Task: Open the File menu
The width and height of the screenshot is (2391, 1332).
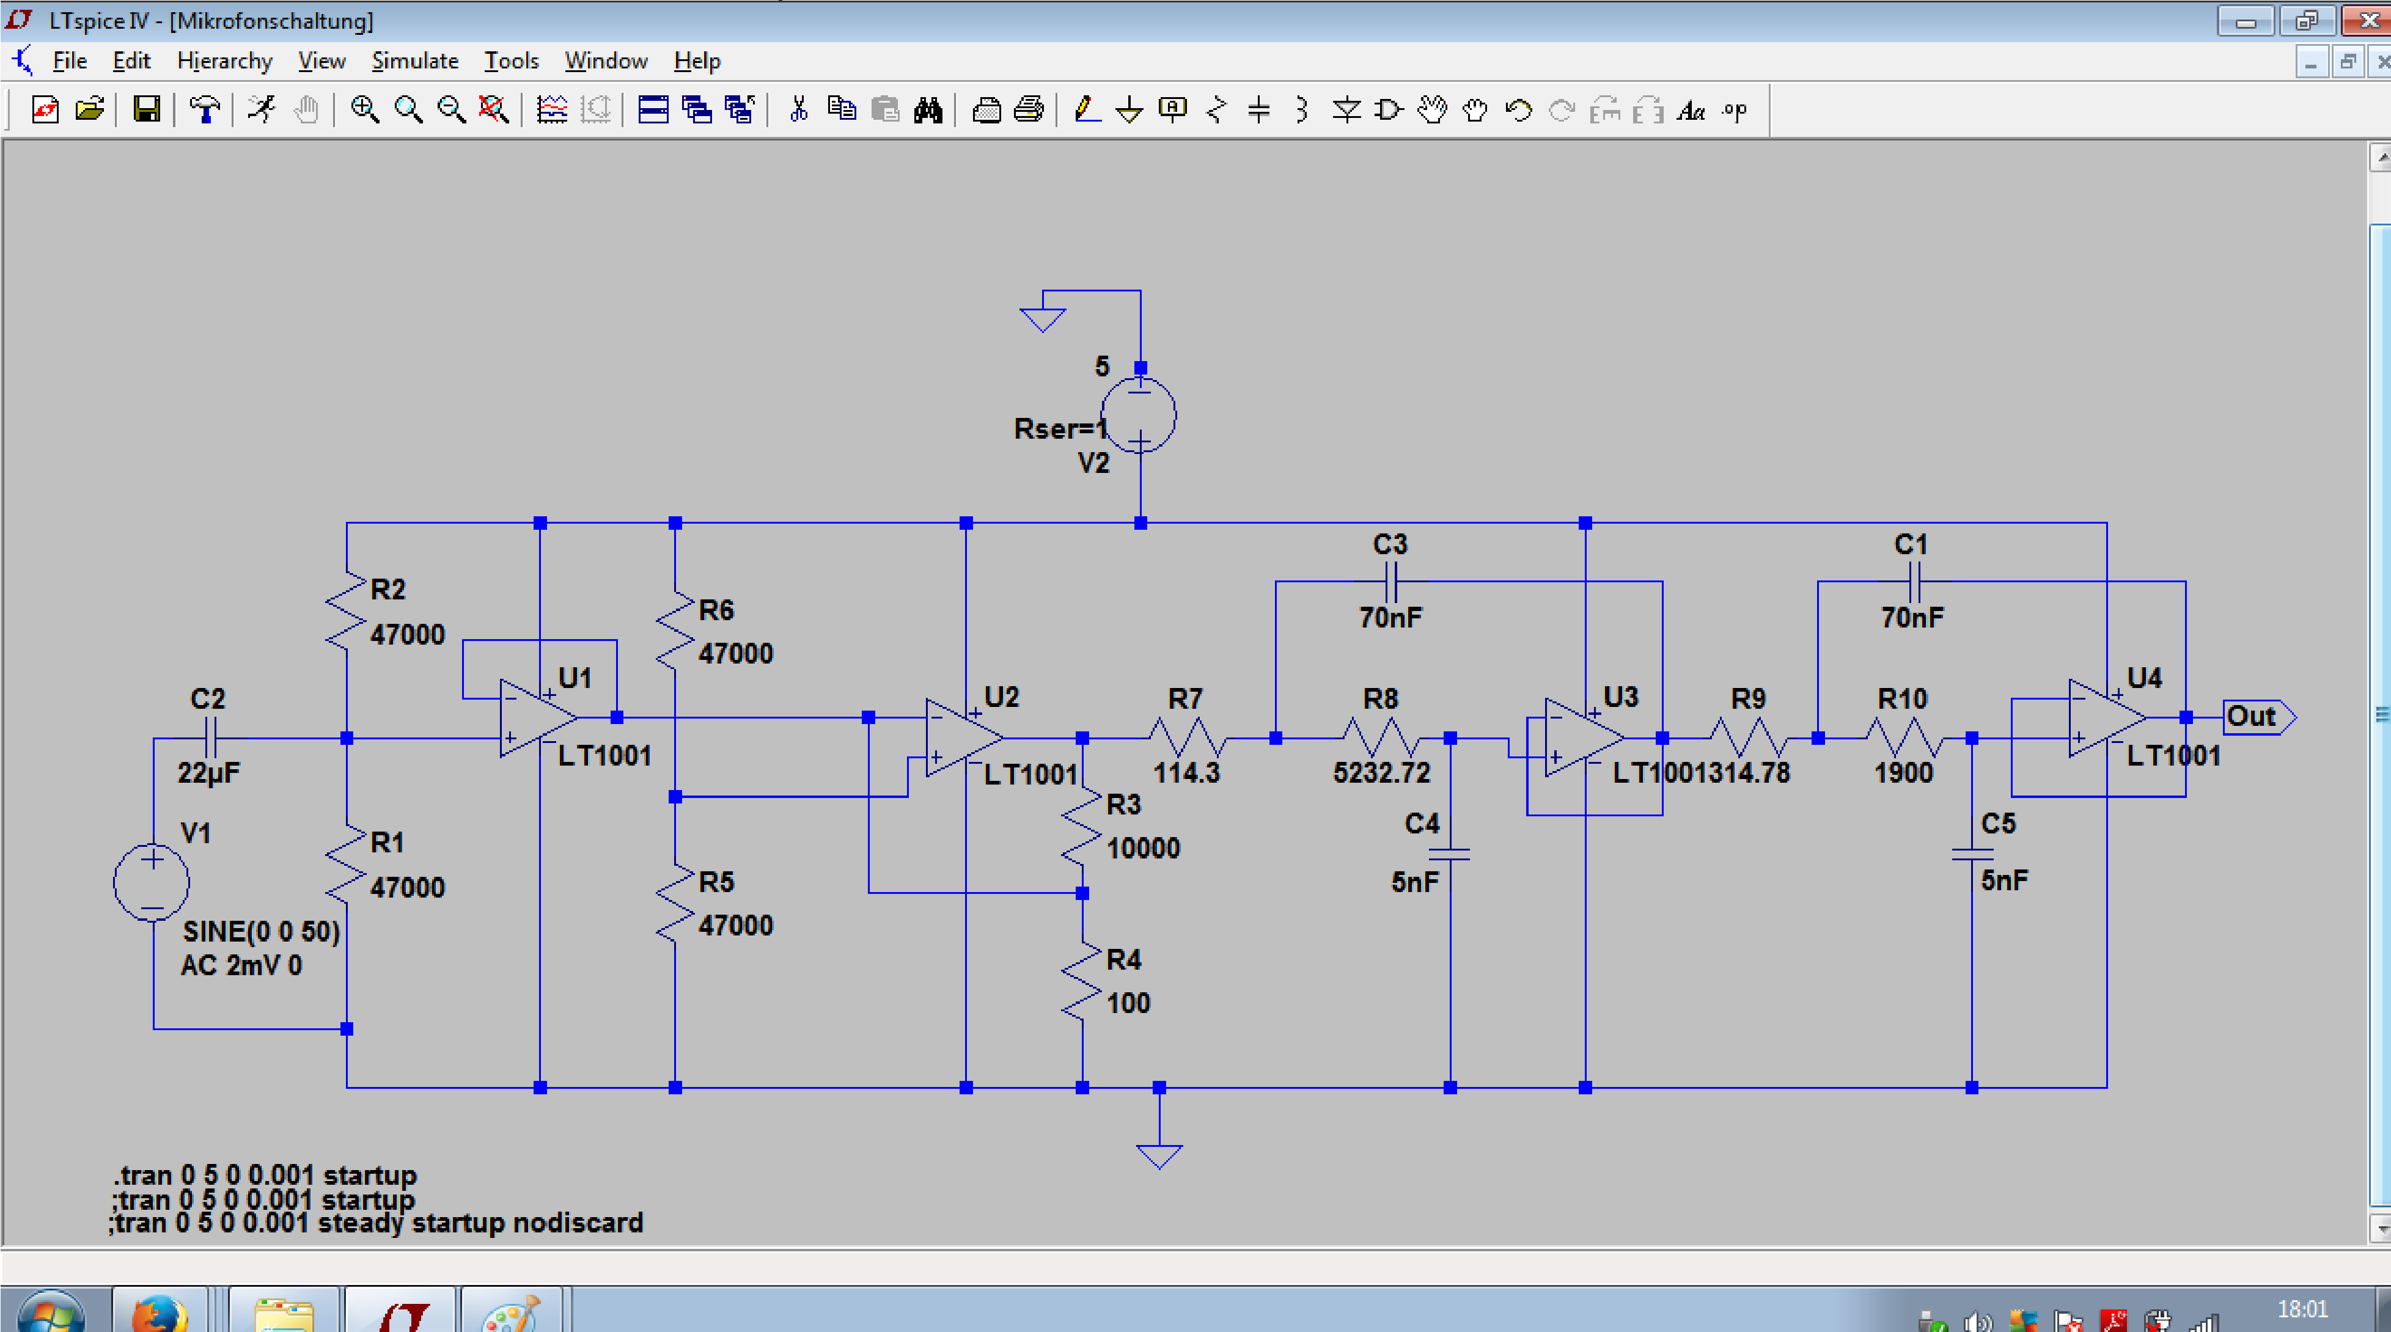Action: 70,61
